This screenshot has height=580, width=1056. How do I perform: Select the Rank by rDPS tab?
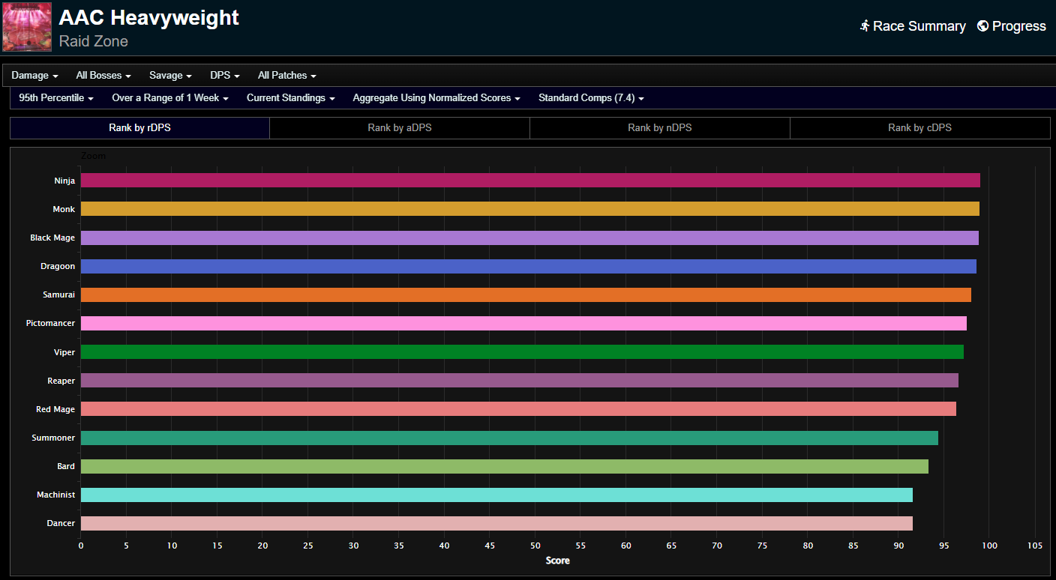(139, 128)
